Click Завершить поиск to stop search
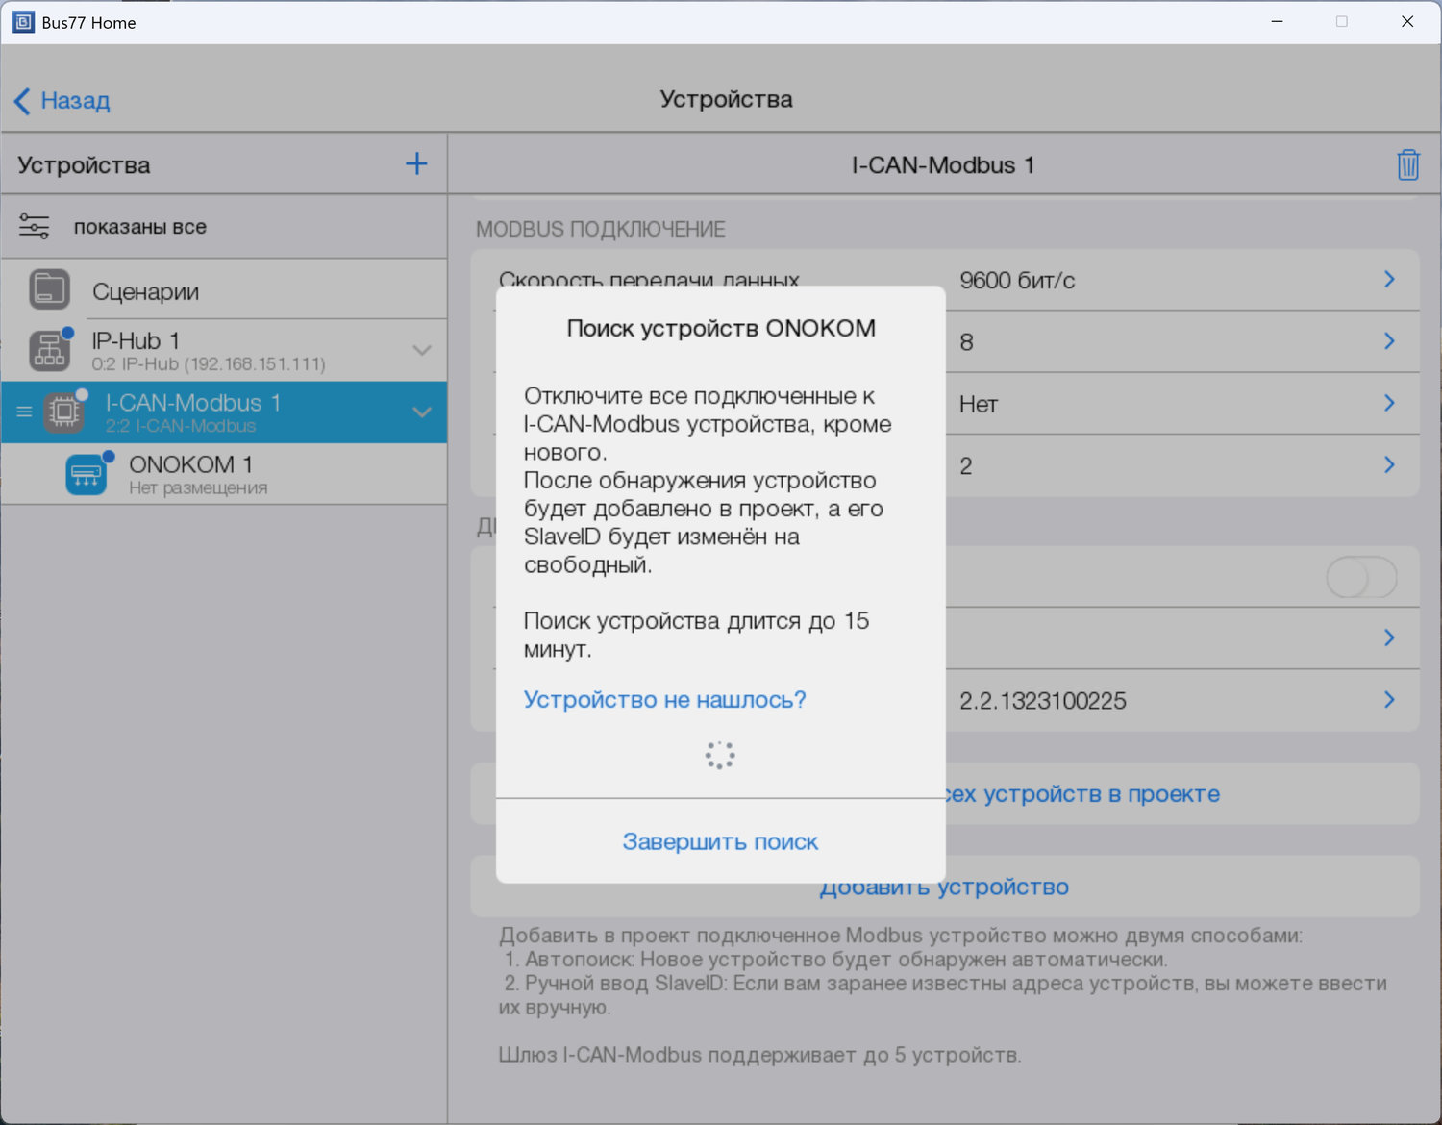1442x1125 pixels. 720,841
